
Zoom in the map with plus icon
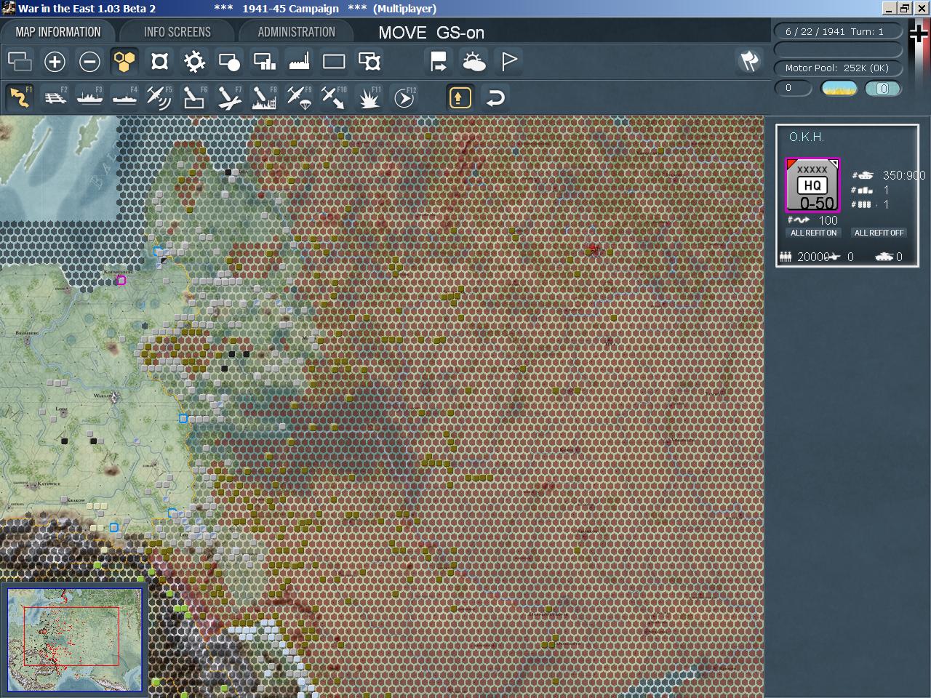pyautogui.click(x=55, y=62)
